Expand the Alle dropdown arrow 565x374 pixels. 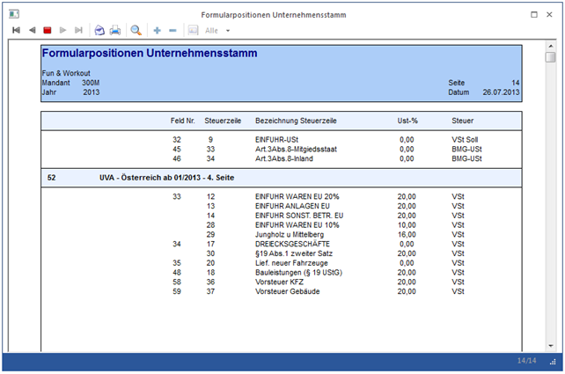click(228, 31)
